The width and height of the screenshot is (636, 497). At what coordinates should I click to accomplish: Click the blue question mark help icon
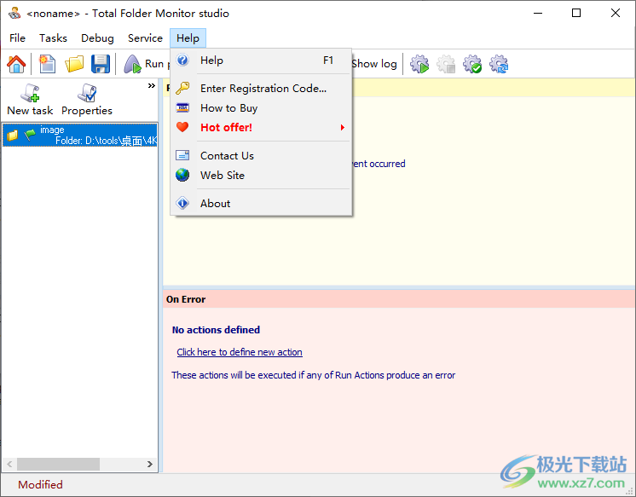[x=182, y=61]
